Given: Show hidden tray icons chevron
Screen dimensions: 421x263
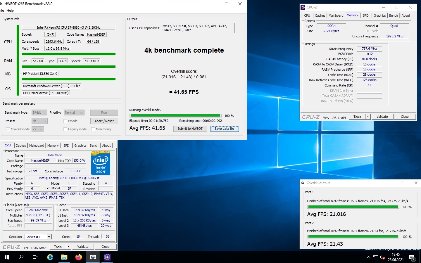Looking at the screenshot, I should pos(368,257).
